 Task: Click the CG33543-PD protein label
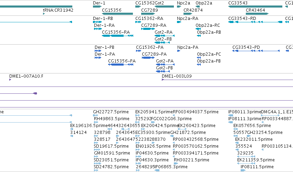[x=246, y=47]
